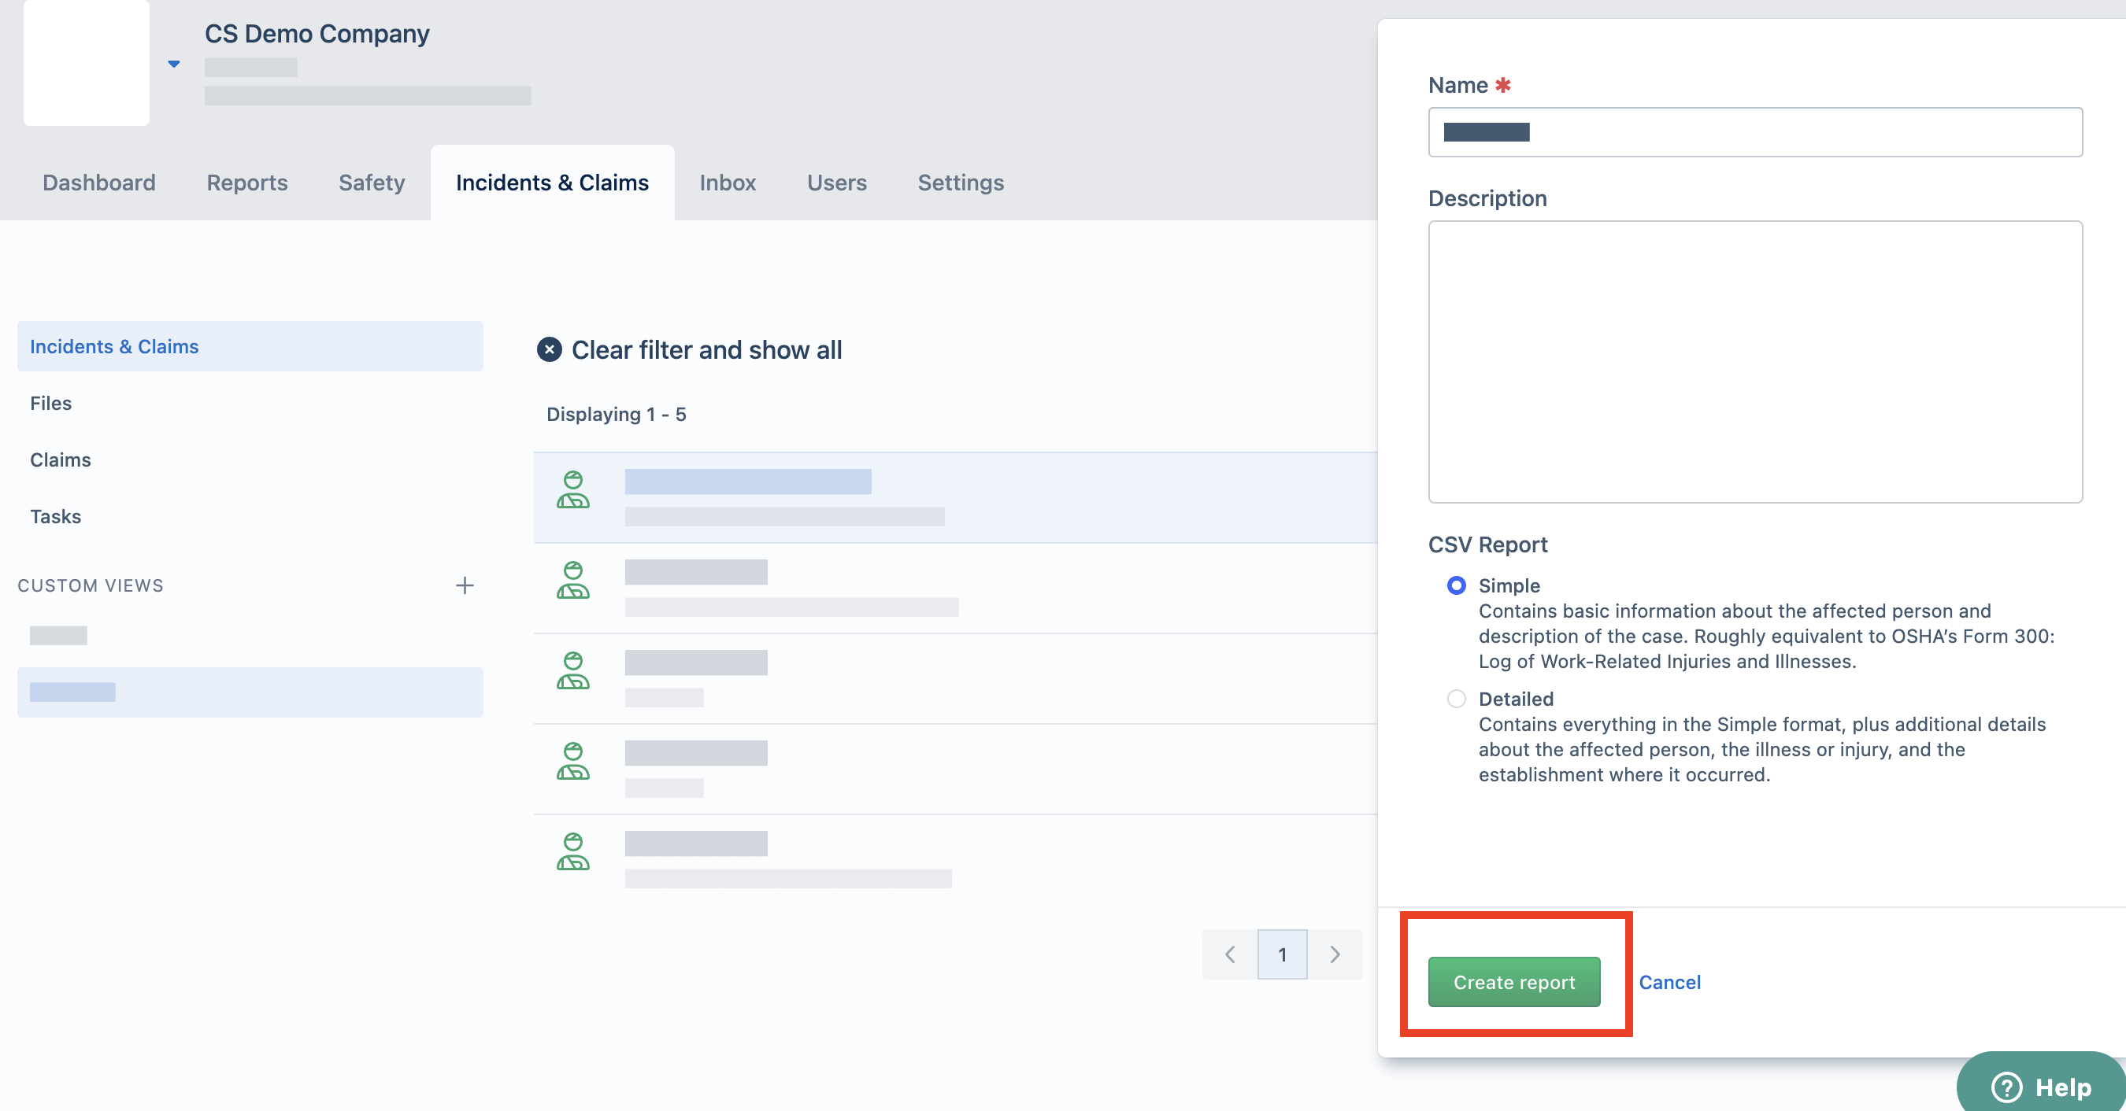Screen dimensions: 2126x1111
Task: Go to next page with right chevron
Action: (1335, 954)
